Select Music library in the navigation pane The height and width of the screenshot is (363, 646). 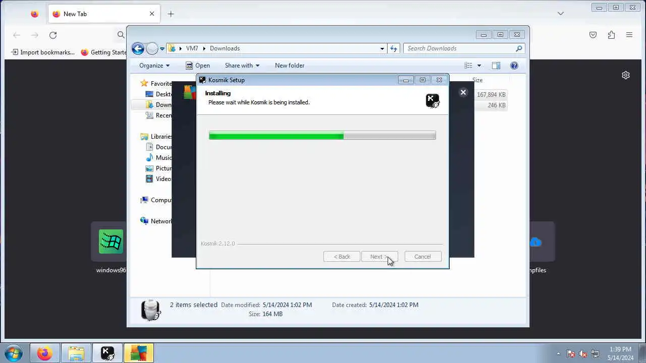[158, 158]
